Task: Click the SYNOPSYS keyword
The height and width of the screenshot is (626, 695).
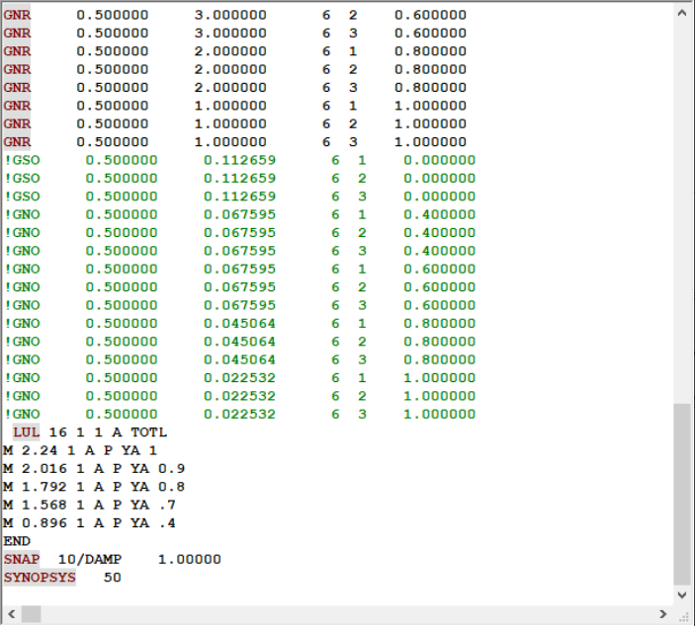Action: (40, 578)
